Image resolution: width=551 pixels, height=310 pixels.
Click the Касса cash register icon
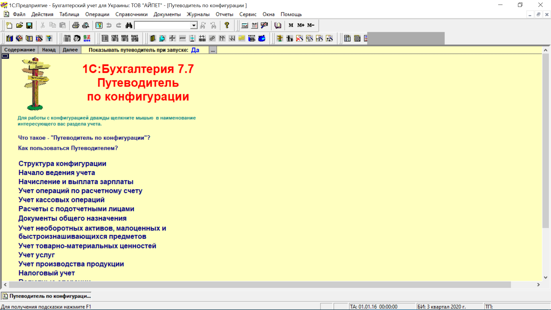pos(252,38)
